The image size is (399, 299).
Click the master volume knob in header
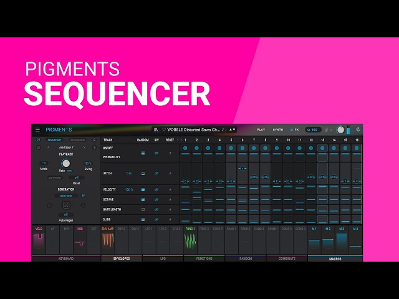click(340, 130)
